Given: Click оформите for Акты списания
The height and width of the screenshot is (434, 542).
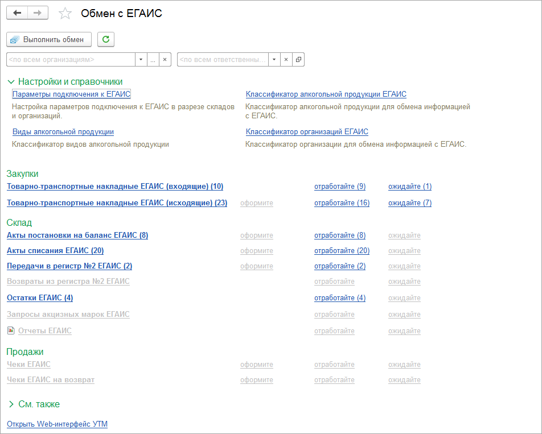Looking at the screenshot, I should tap(256, 251).
